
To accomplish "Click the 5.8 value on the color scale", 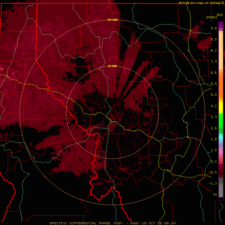I will (x=214, y=84).
